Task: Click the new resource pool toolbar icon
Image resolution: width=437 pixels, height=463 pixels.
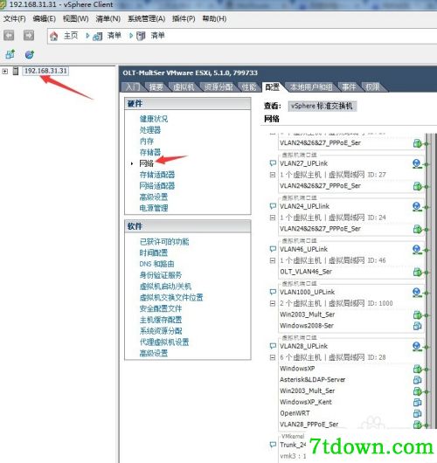Action: point(30,54)
